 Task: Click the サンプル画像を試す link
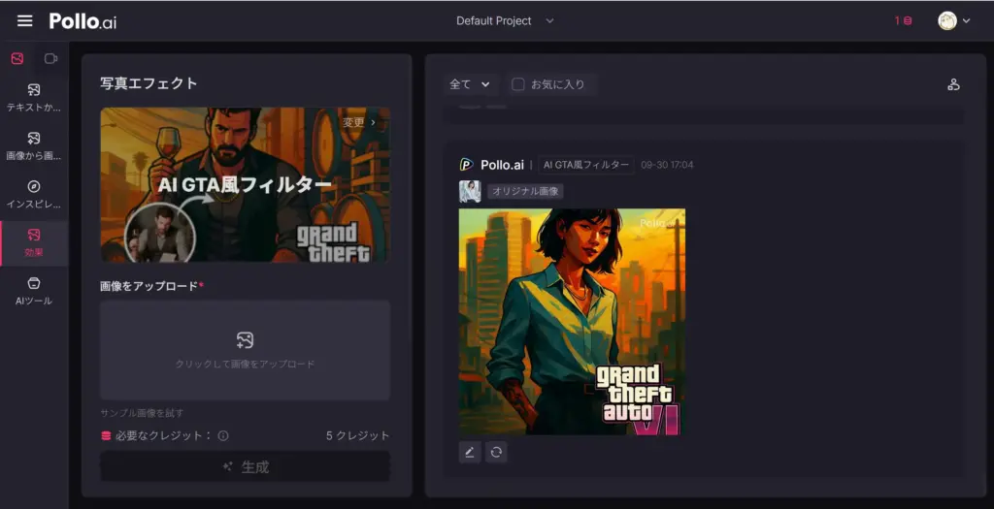click(142, 413)
